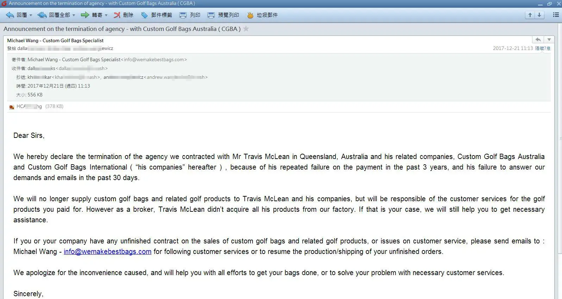Open quick reply dropdown in message header
Image resolution: width=562 pixels, height=299 pixels.
tap(549, 40)
